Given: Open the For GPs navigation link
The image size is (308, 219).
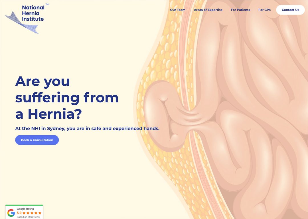Looking at the screenshot, I should (264, 10).
